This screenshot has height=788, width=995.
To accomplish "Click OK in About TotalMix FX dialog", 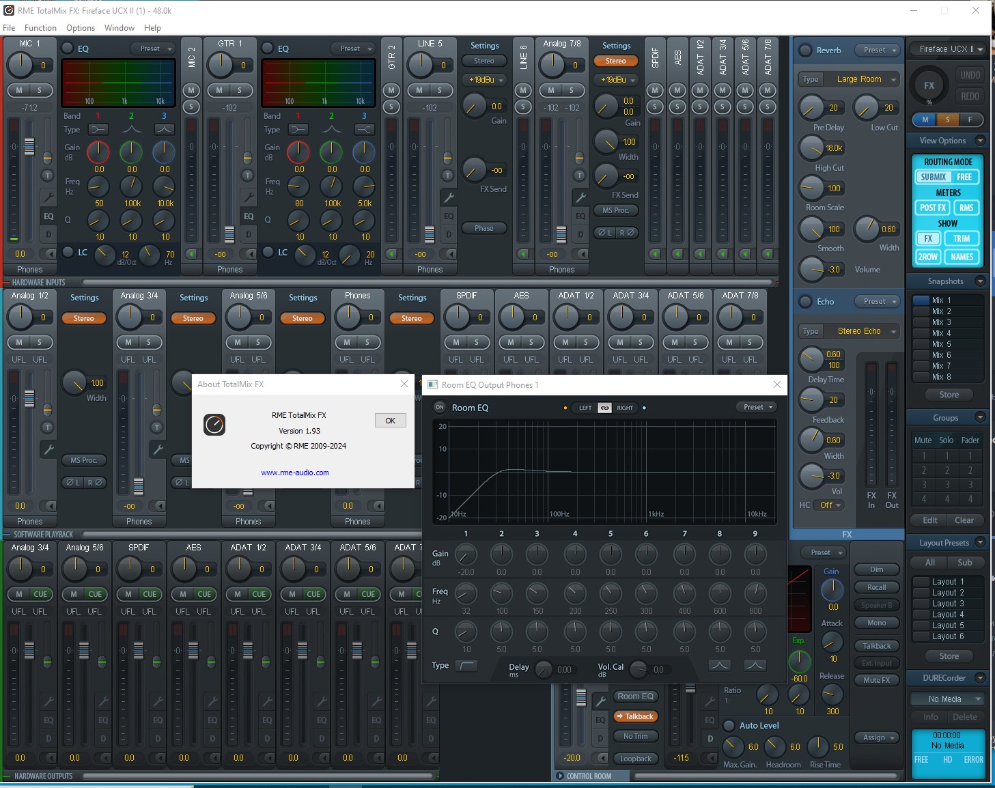I will coord(390,421).
